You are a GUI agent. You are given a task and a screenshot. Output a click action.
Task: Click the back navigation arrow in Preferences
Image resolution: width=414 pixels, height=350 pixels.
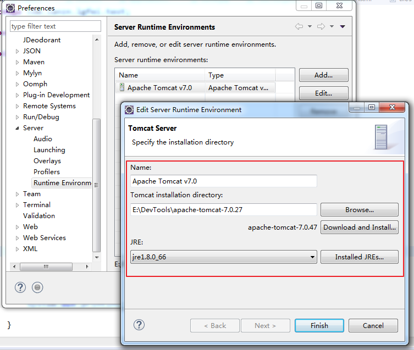[x=299, y=26]
